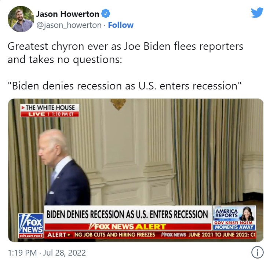Click the Jul 28, 2022 date

pos(65,253)
